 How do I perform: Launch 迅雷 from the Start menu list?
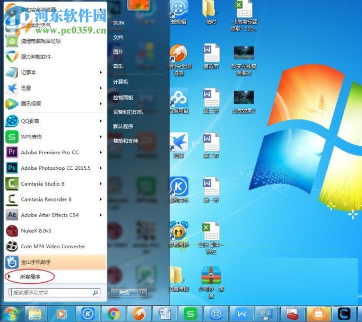click(55, 88)
